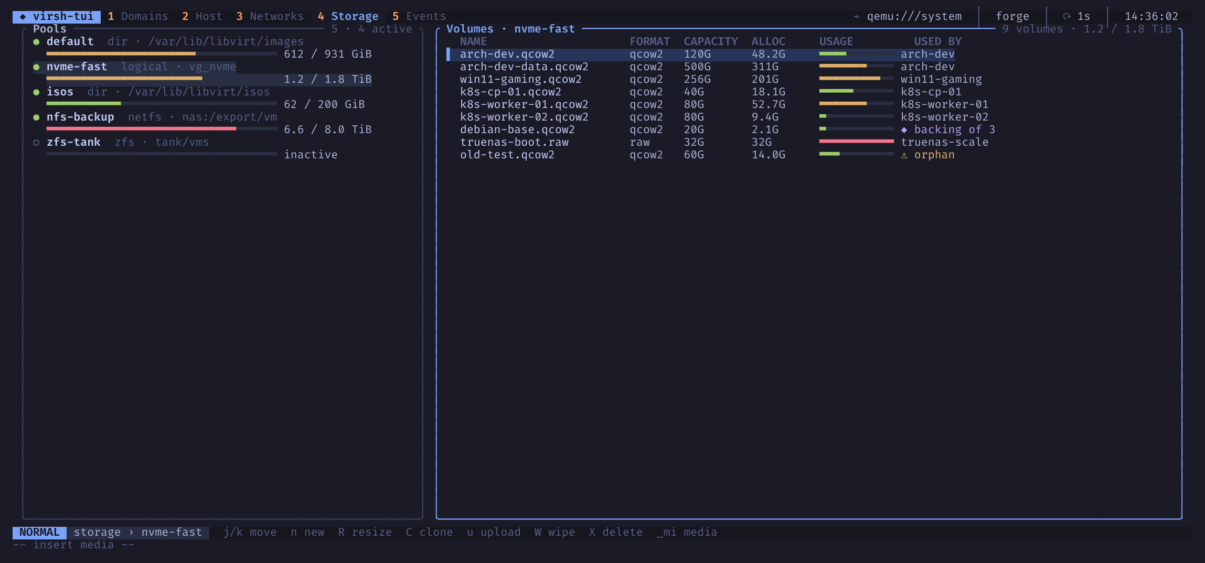Click the isos pool green usage bar

click(x=162, y=104)
